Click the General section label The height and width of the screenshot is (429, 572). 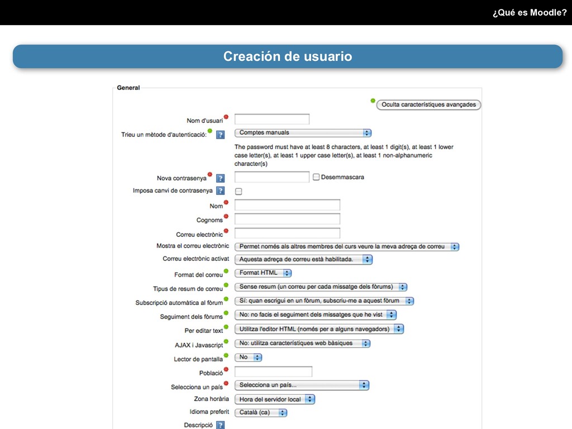coord(128,88)
